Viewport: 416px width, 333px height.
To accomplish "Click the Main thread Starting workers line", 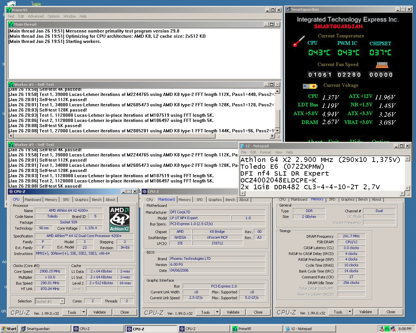I will pos(55,42).
